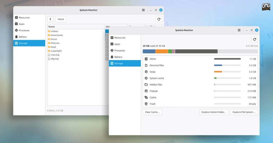This screenshot has height=143, width=273.
Task: Click the Home path button in back window
Action: click(x=61, y=19)
